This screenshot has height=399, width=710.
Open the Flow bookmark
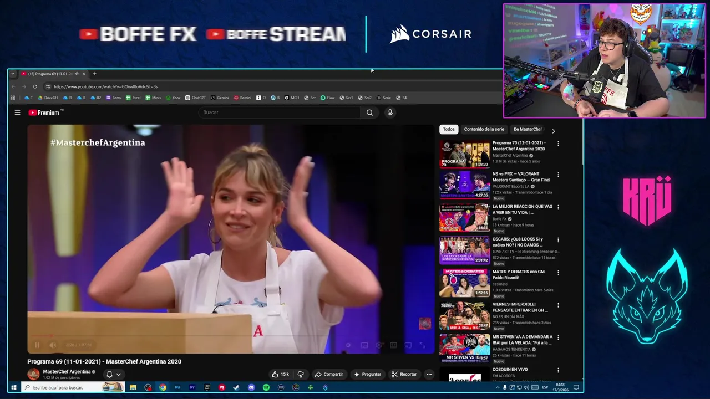click(327, 98)
